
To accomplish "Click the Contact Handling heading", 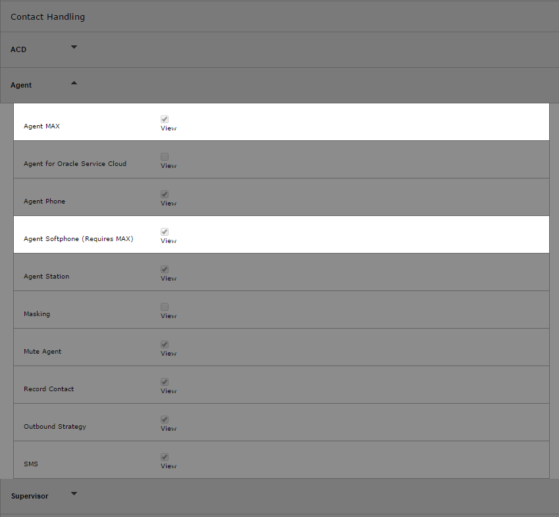I will (48, 16).
